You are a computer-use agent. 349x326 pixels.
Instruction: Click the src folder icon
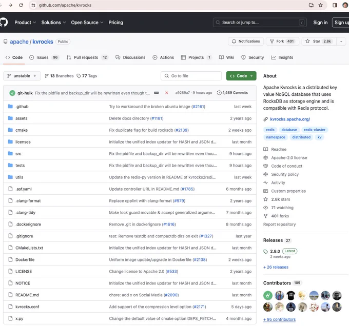[x=10, y=154]
